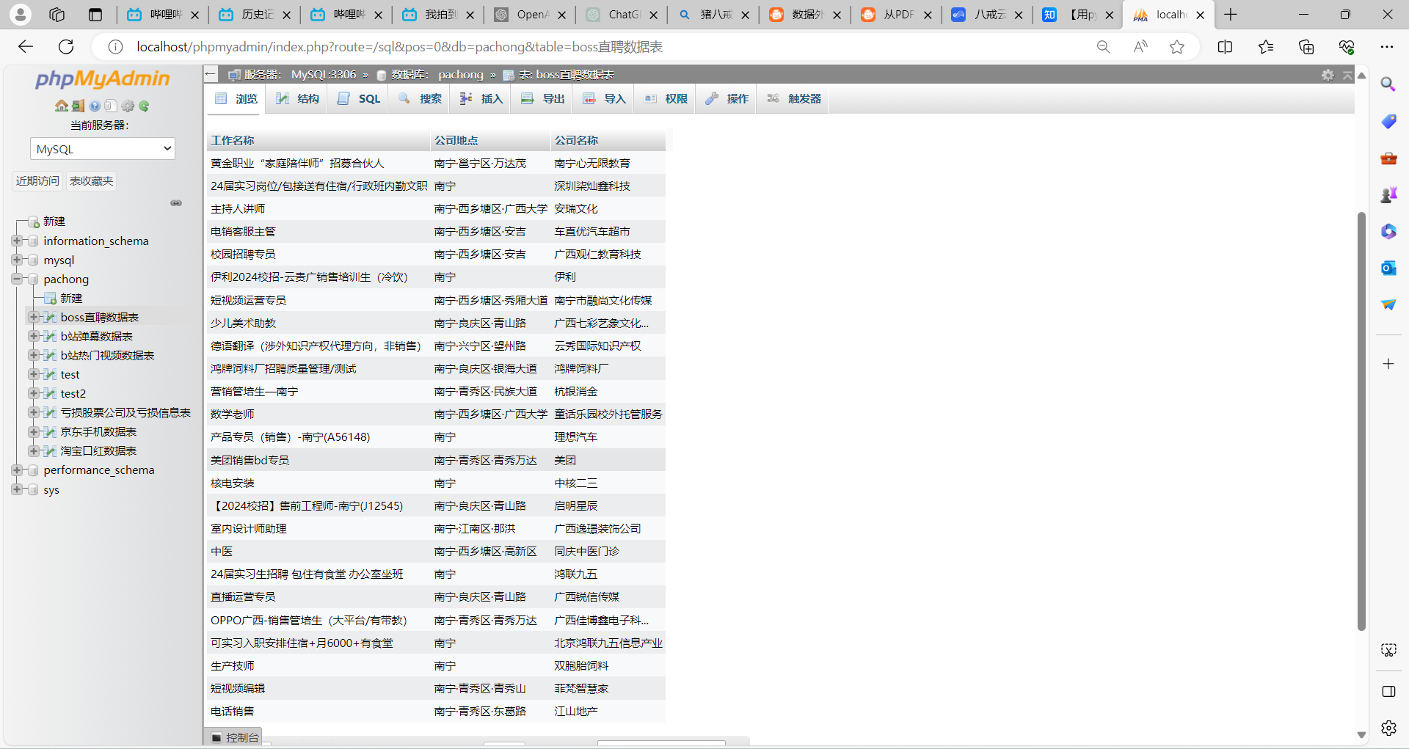
Task: Open the 插入 insert tab
Action: pos(481,99)
